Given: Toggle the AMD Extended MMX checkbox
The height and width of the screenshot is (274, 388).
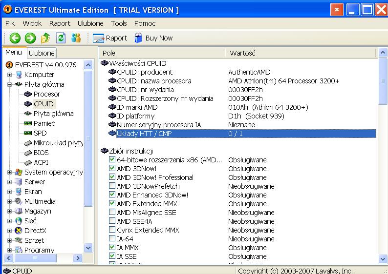Looking at the screenshot, I should (x=112, y=203).
